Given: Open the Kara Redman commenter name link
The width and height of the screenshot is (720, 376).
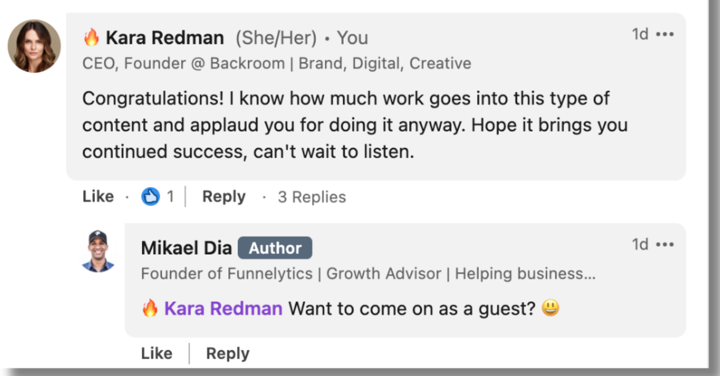Looking at the screenshot, I should click(165, 38).
